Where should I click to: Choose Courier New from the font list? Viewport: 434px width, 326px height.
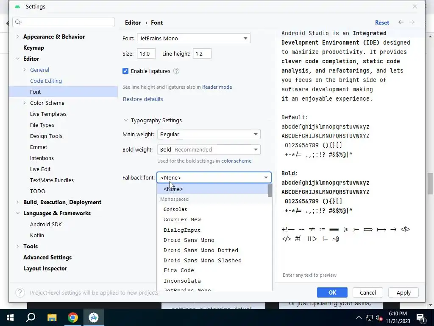[x=212, y=219]
